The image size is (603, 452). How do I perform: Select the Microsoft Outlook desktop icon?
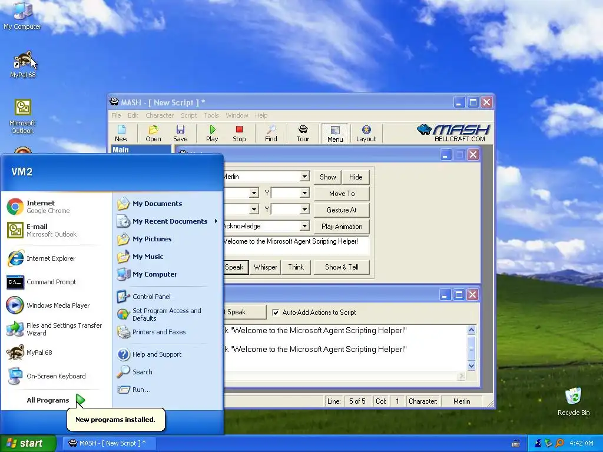(x=22, y=117)
